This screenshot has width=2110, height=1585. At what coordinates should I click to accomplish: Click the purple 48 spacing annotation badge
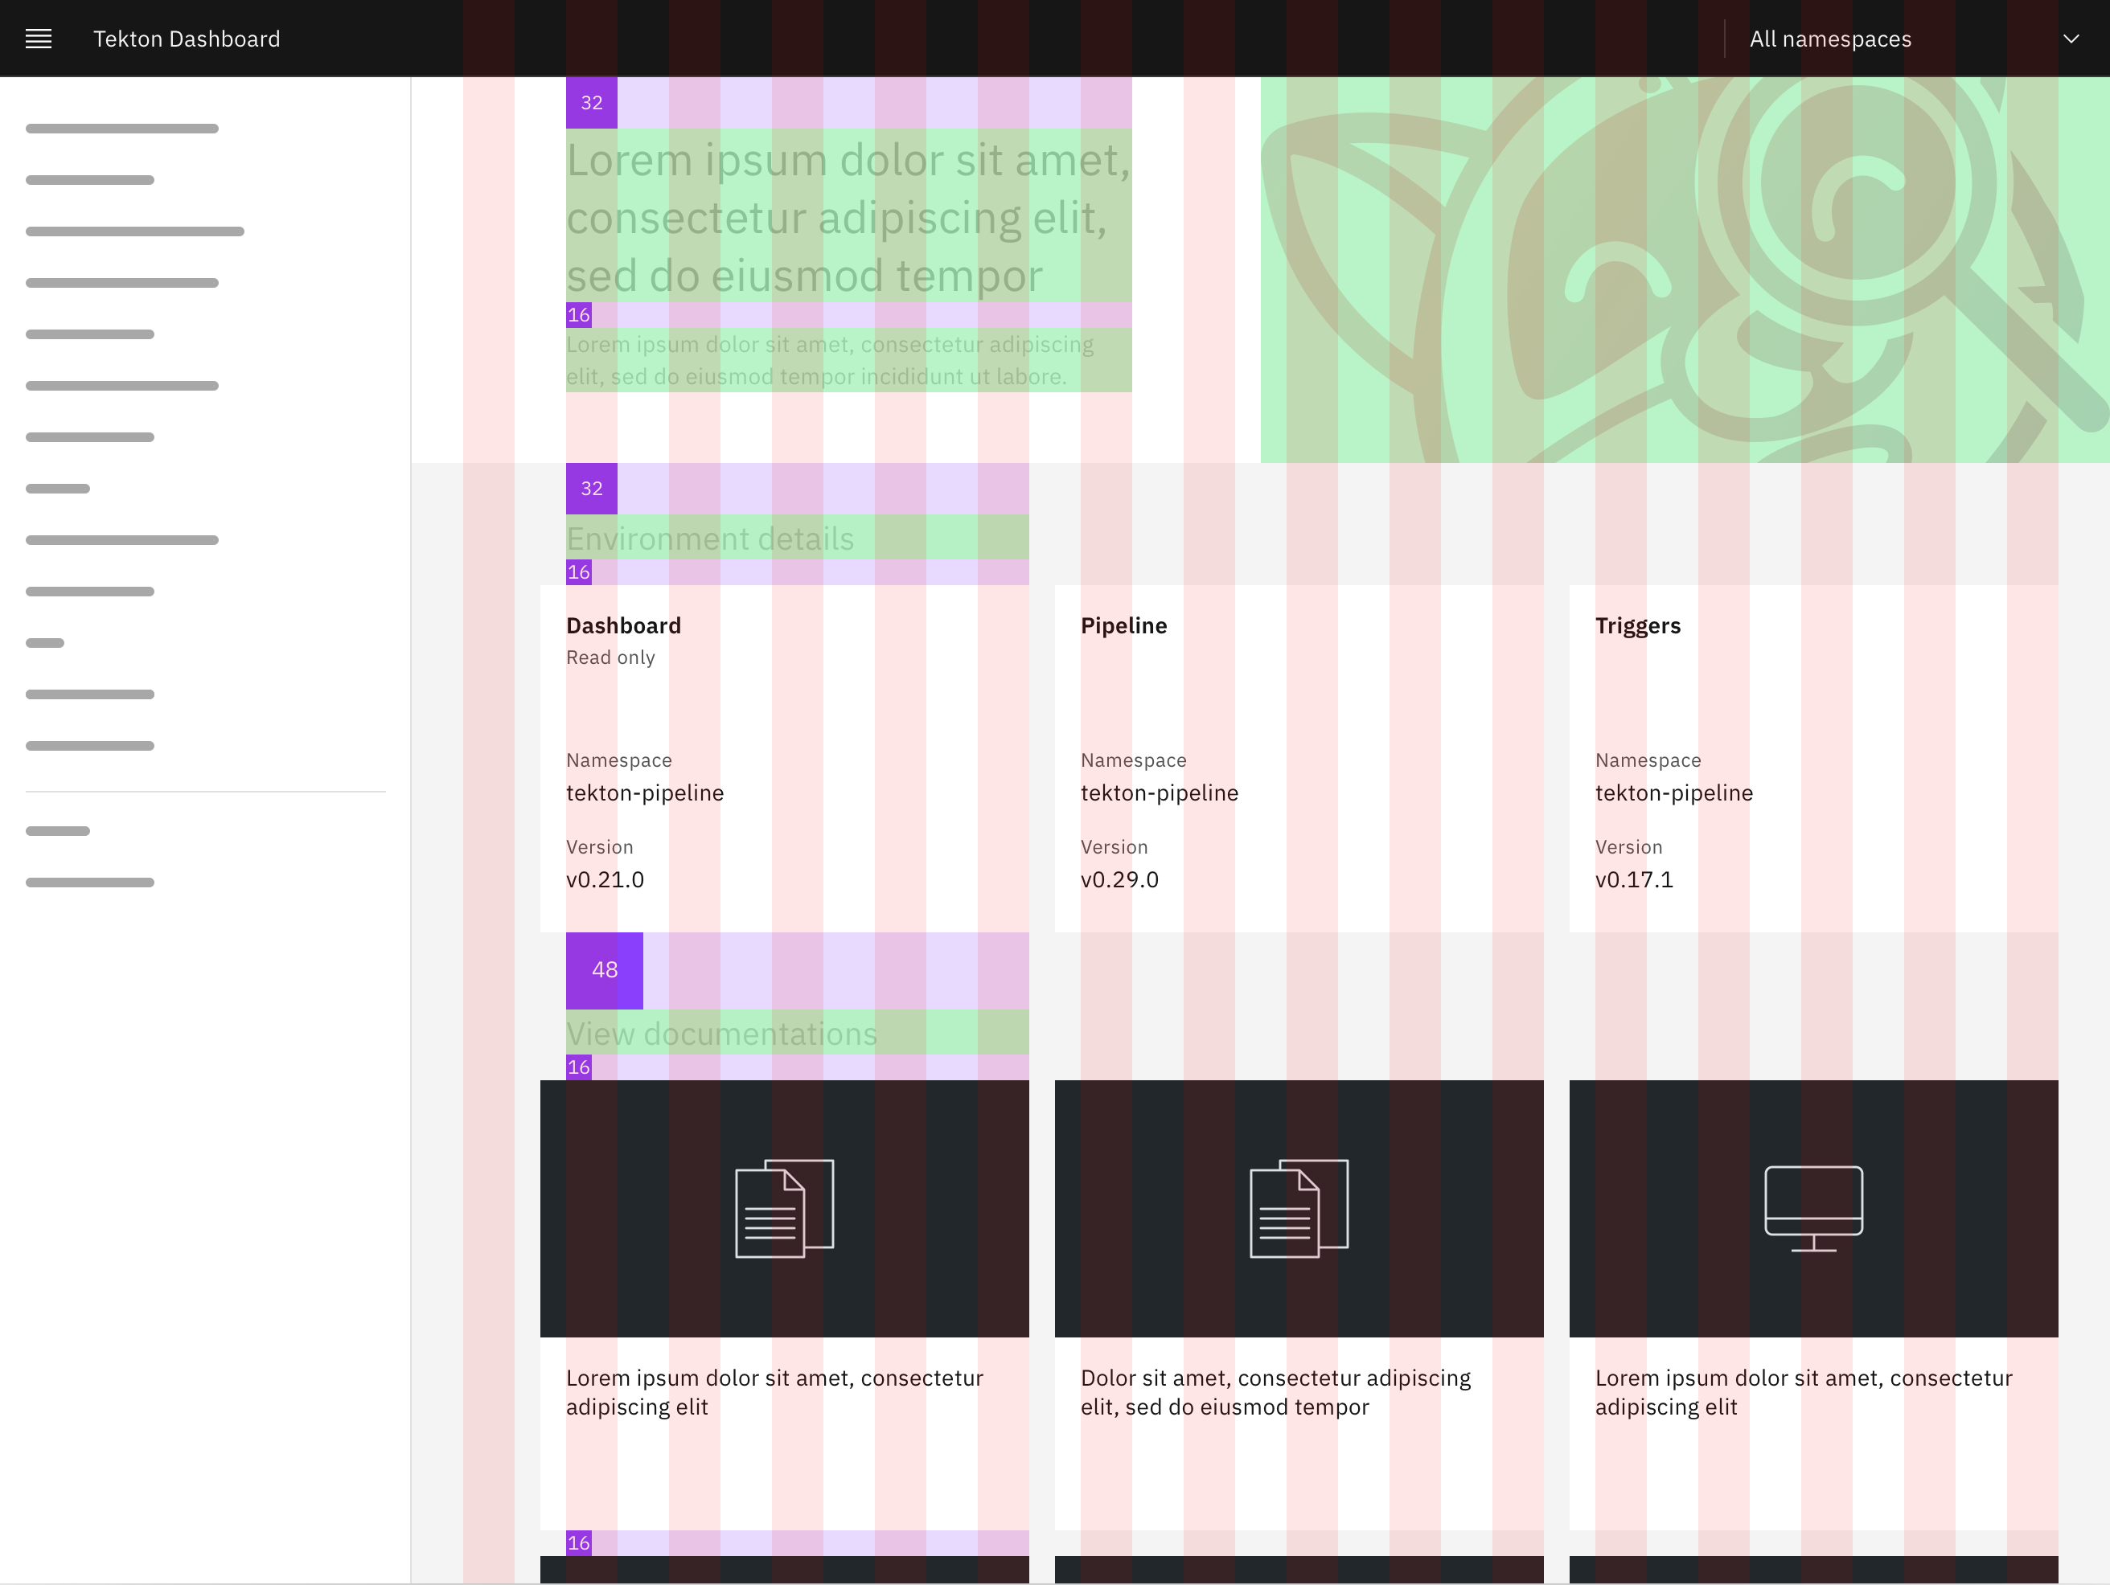click(x=604, y=970)
